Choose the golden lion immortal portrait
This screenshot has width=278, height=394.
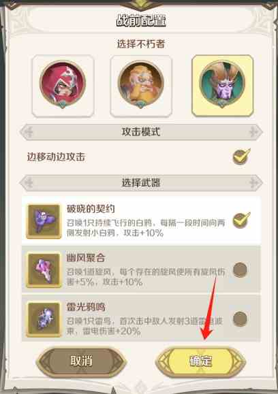(x=141, y=86)
